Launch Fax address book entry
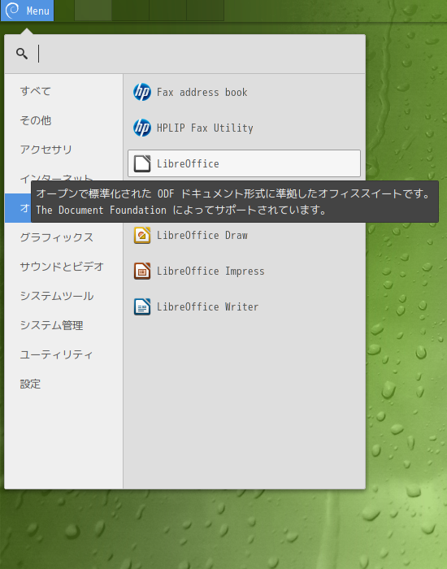This screenshot has width=447, height=569. 244,92
